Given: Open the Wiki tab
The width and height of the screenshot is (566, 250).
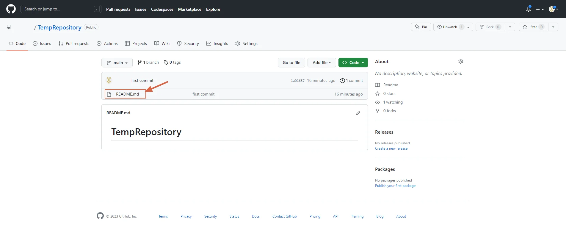Looking at the screenshot, I should click(162, 43).
